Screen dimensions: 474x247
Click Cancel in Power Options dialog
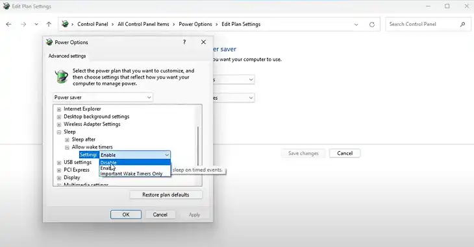click(160, 215)
